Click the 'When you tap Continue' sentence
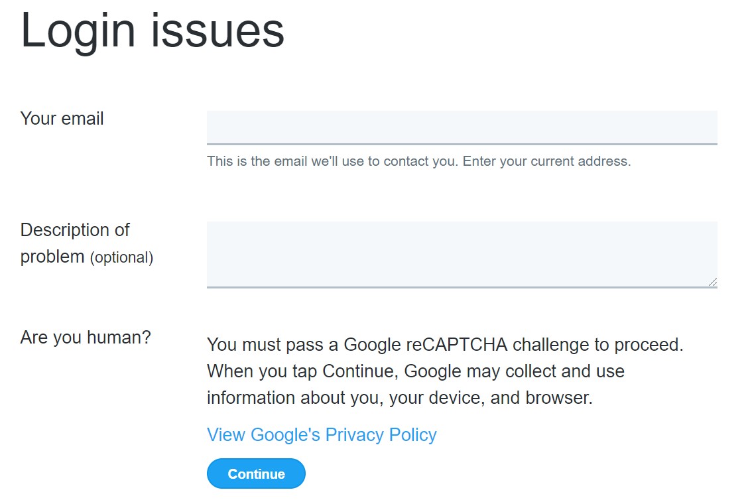 click(415, 371)
